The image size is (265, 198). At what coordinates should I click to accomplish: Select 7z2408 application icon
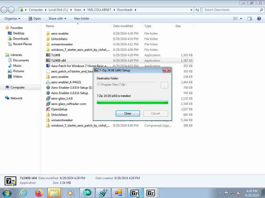coord(48,55)
